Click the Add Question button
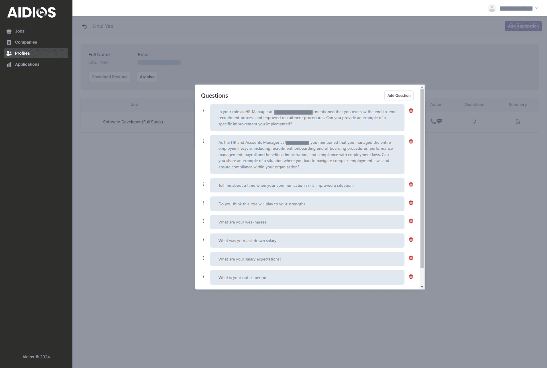 coord(399,96)
